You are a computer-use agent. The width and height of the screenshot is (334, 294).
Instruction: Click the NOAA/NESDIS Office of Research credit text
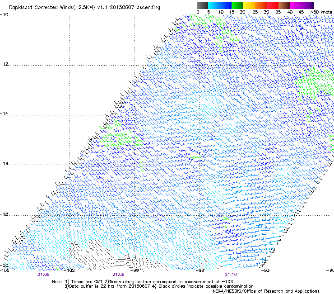pos(266,291)
